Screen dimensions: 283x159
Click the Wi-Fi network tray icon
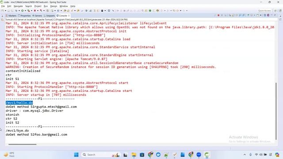[256, 155]
